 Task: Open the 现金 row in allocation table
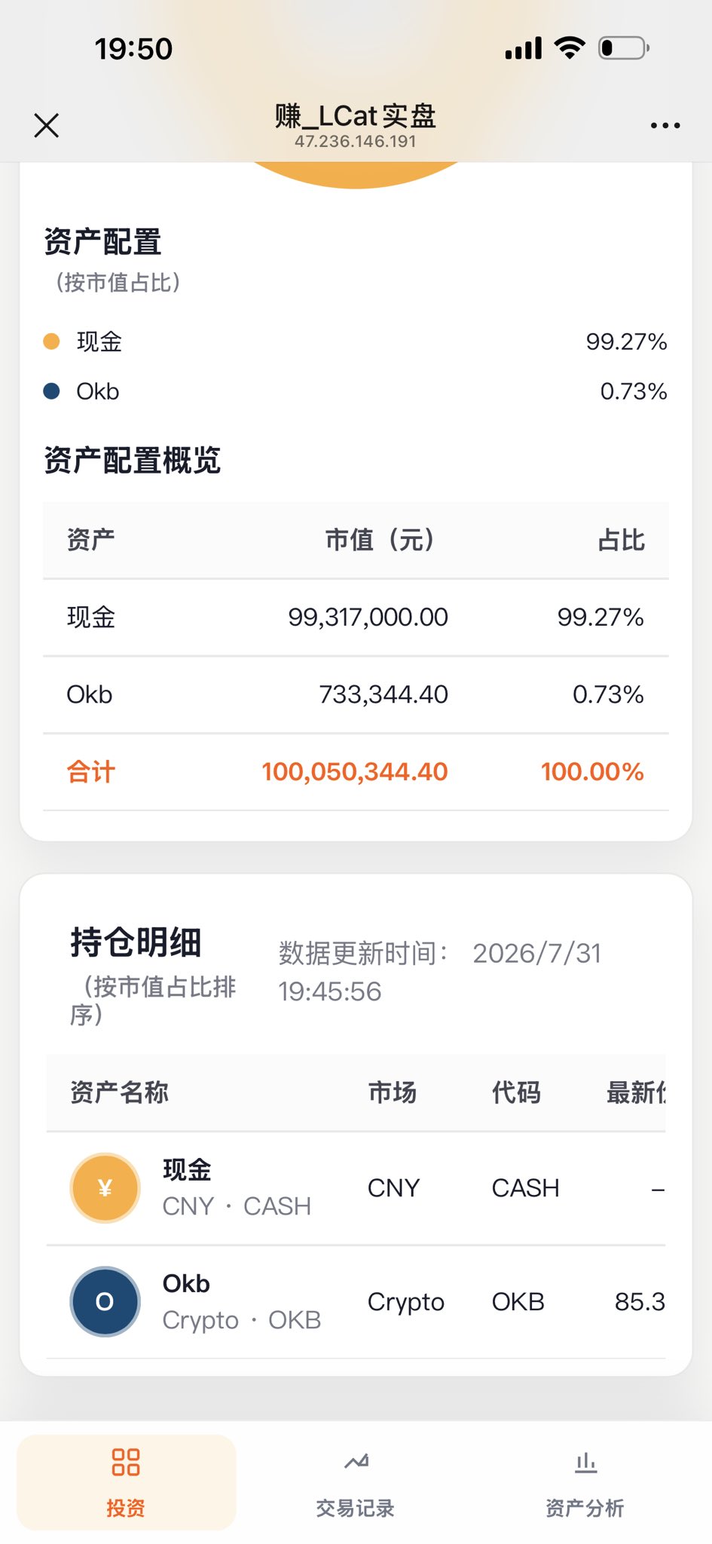click(x=356, y=617)
